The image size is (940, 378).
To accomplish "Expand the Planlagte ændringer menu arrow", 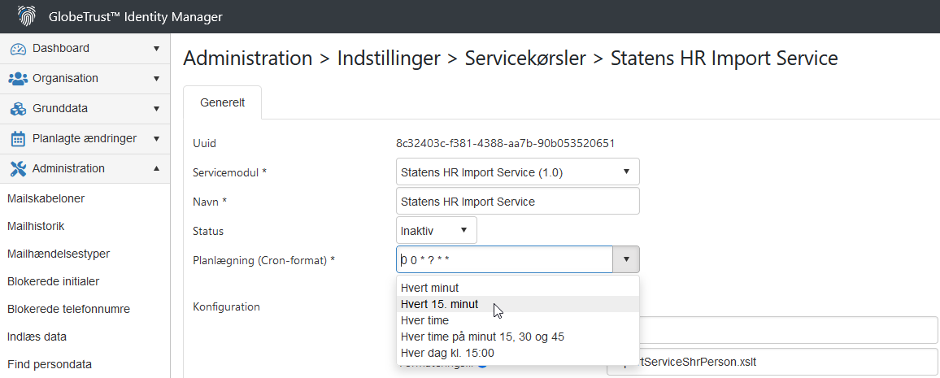I will (x=156, y=139).
